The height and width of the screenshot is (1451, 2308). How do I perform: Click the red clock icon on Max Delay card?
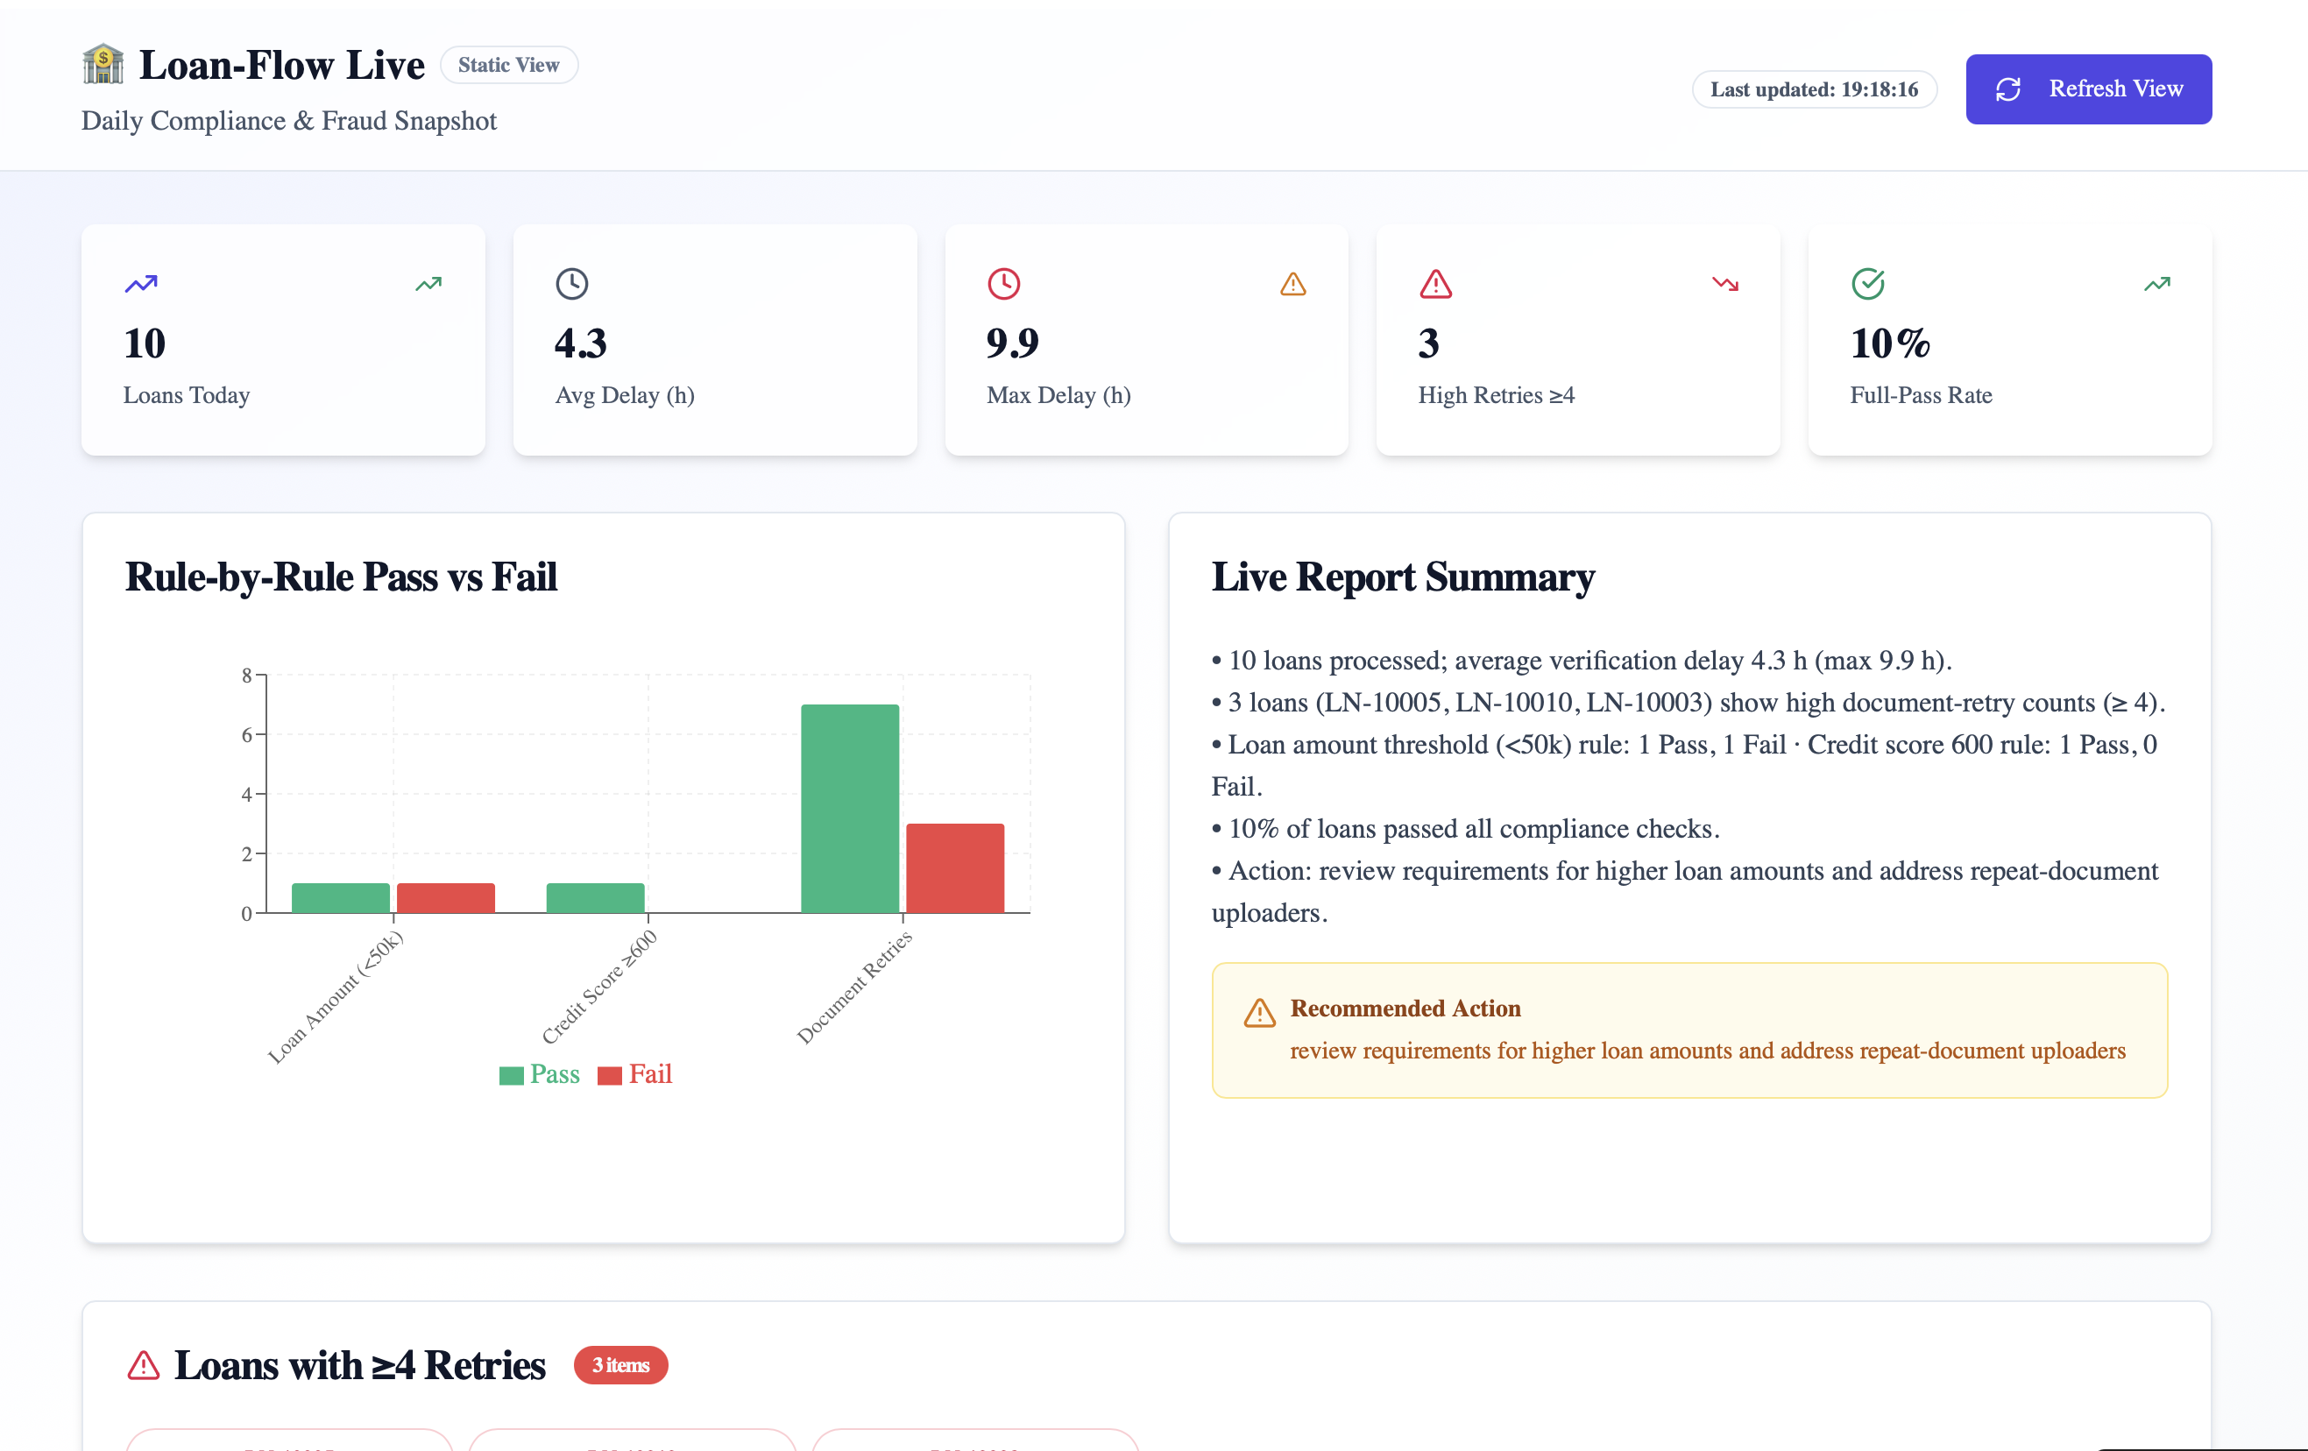1003,284
